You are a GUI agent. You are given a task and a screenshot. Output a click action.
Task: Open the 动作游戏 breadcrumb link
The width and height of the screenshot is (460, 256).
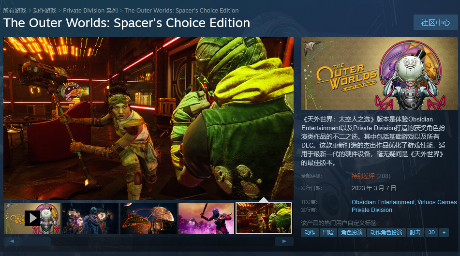coord(45,11)
